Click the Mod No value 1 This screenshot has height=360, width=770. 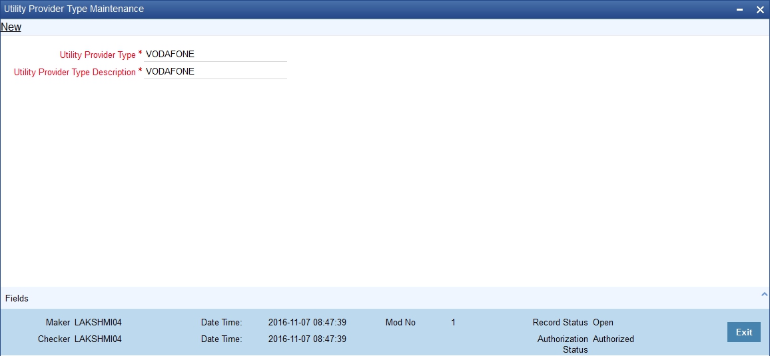click(x=453, y=322)
